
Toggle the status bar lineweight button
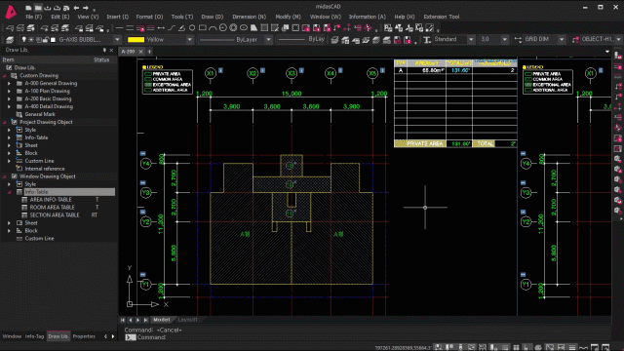pyautogui.click(x=572, y=347)
